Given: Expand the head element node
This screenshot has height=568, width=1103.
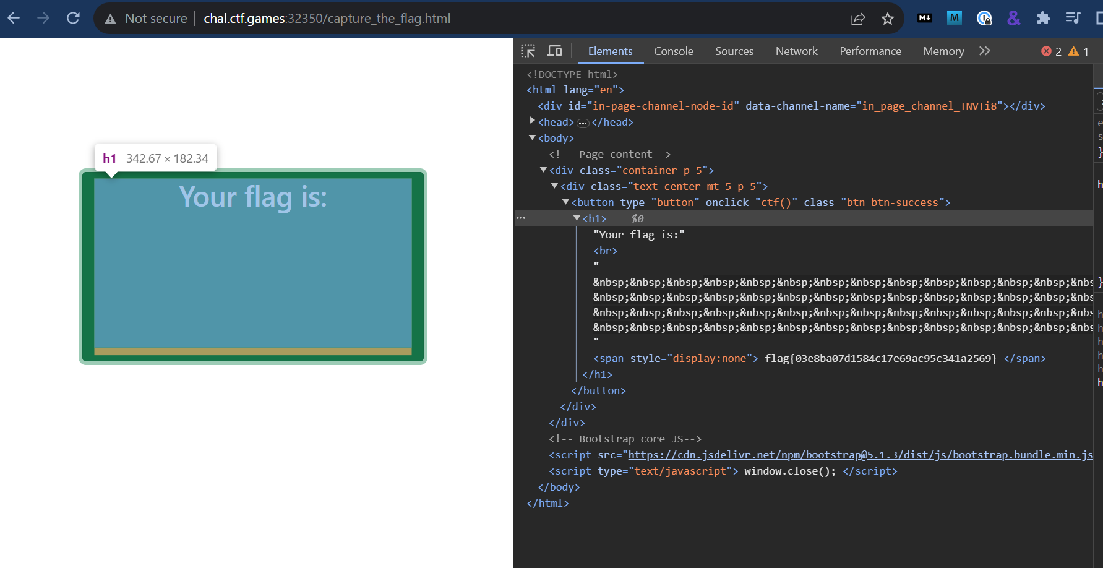Looking at the screenshot, I should 532,122.
